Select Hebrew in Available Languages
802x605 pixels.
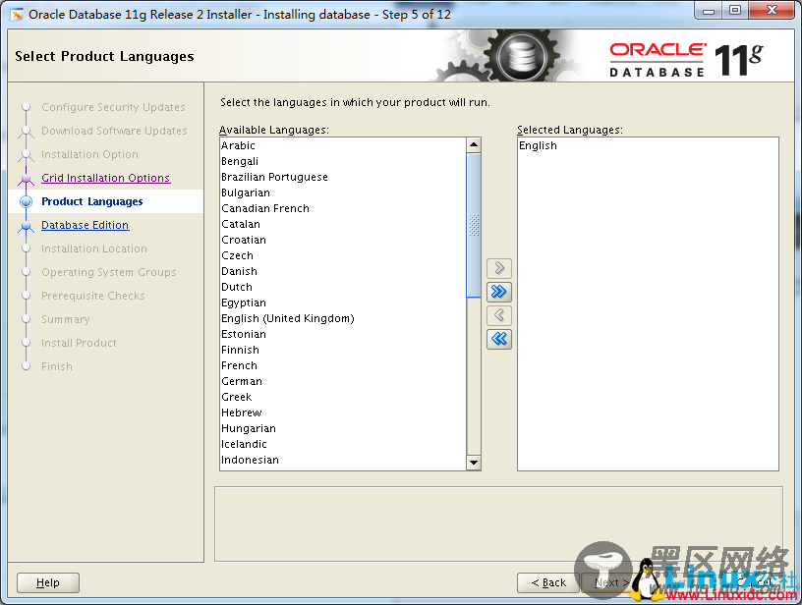[x=343, y=412]
